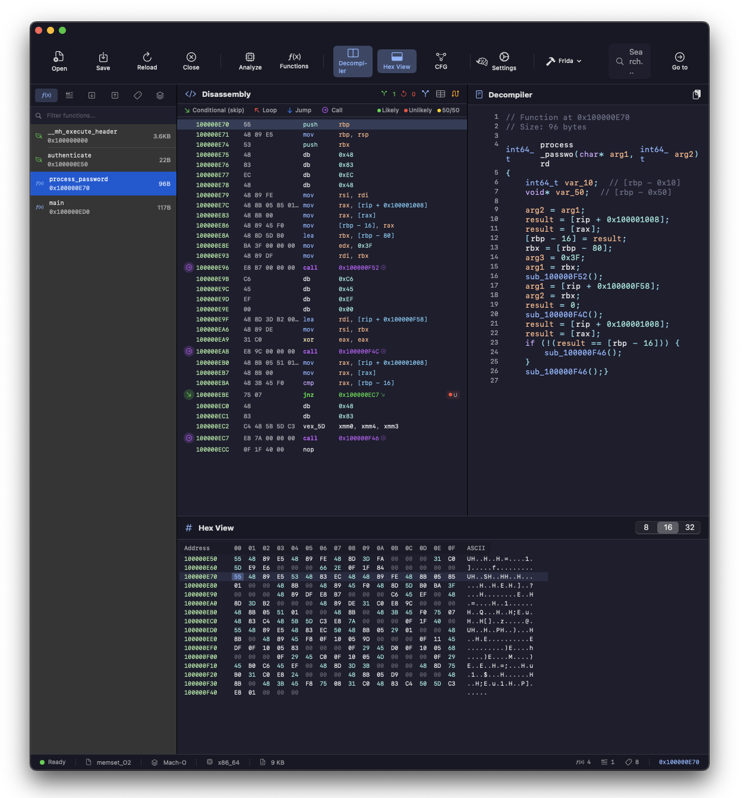
Task: Select the layers icon in the sidebar
Action: pos(159,95)
